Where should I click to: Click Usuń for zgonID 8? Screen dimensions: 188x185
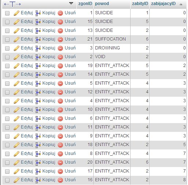click(70, 153)
